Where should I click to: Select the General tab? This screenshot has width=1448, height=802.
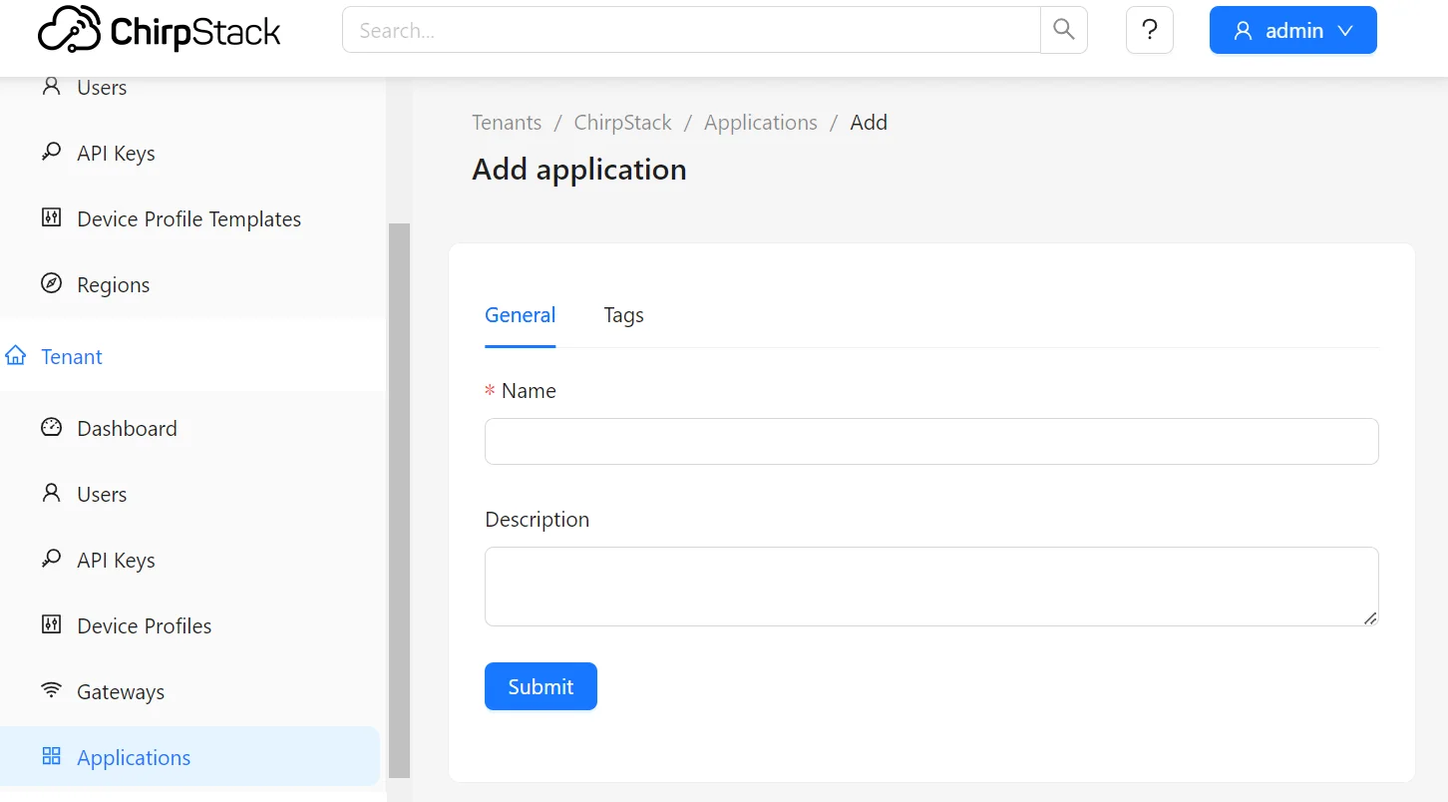(520, 315)
